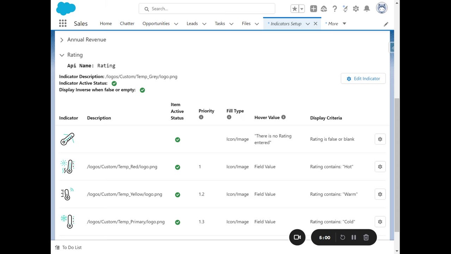Collapse the Rating section
Viewport: 451px width, 254px height.
[x=62, y=55]
